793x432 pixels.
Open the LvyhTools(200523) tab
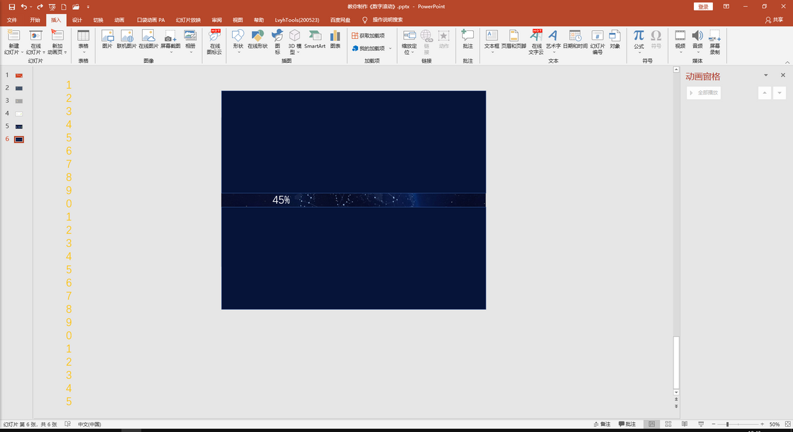pyautogui.click(x=297, y=20)
